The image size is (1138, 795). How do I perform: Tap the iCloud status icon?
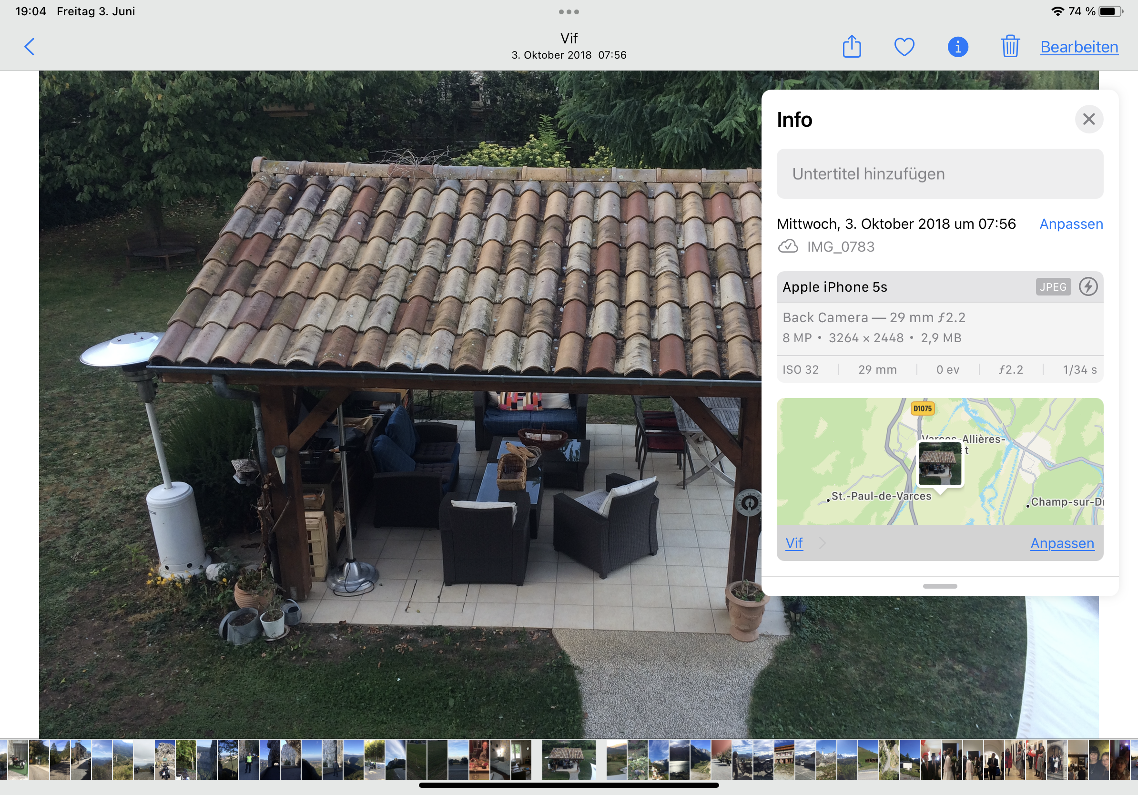788,246
